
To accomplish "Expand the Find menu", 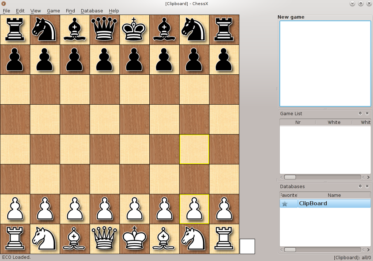I will [x=70, y=11].
